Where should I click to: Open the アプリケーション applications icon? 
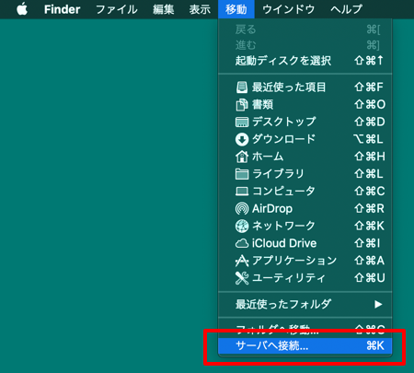coord(242,261)
